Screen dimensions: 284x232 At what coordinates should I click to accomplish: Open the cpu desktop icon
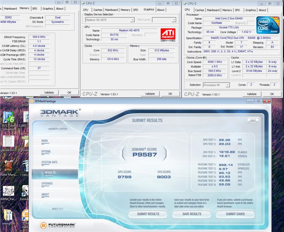[x=25, y=168]
